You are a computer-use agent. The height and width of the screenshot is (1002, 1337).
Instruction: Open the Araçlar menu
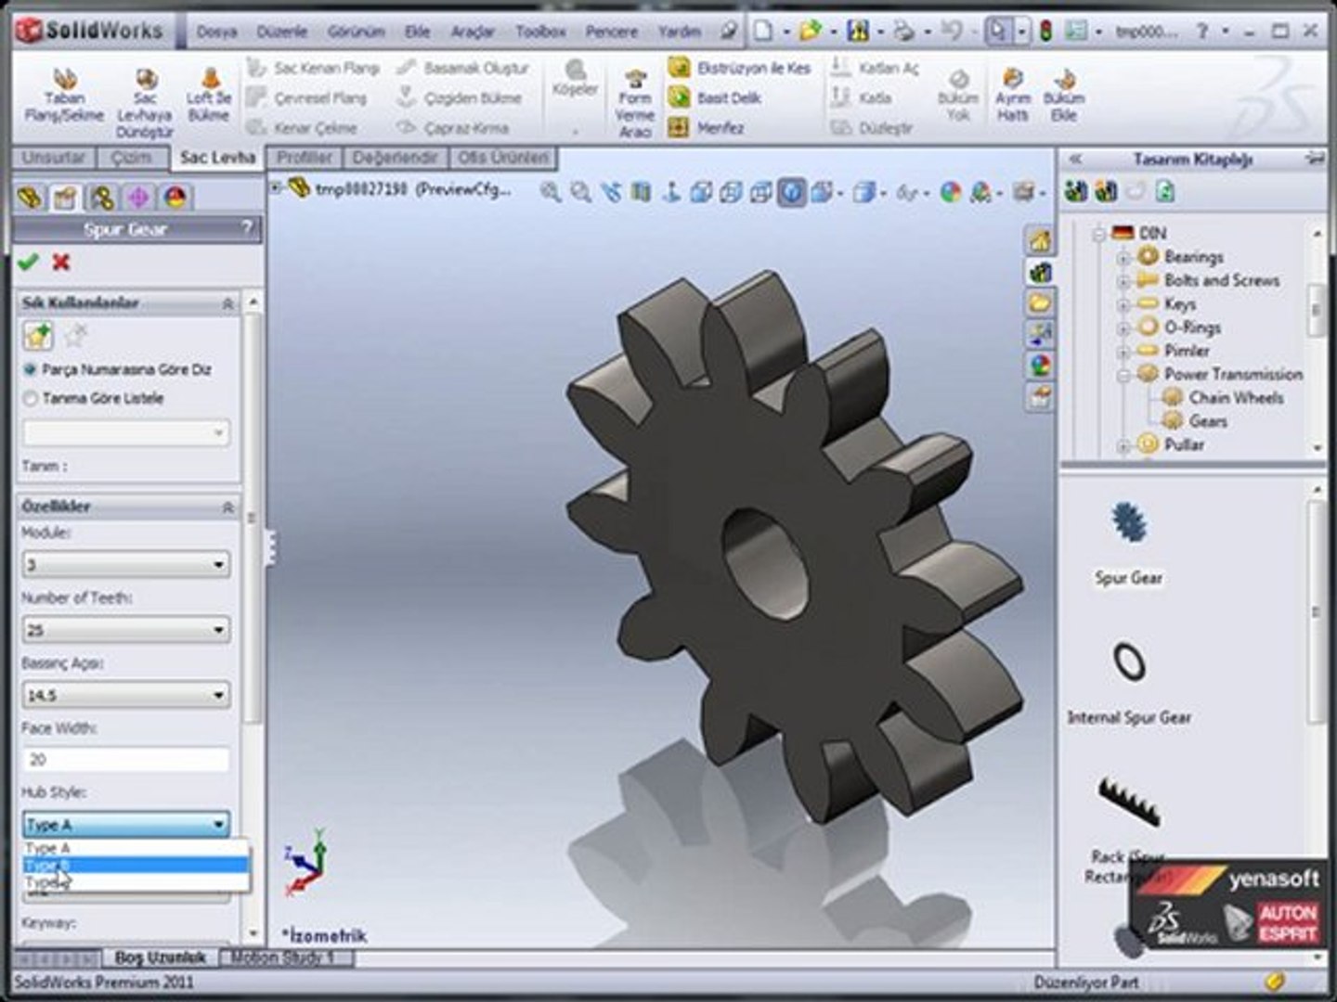473,32
